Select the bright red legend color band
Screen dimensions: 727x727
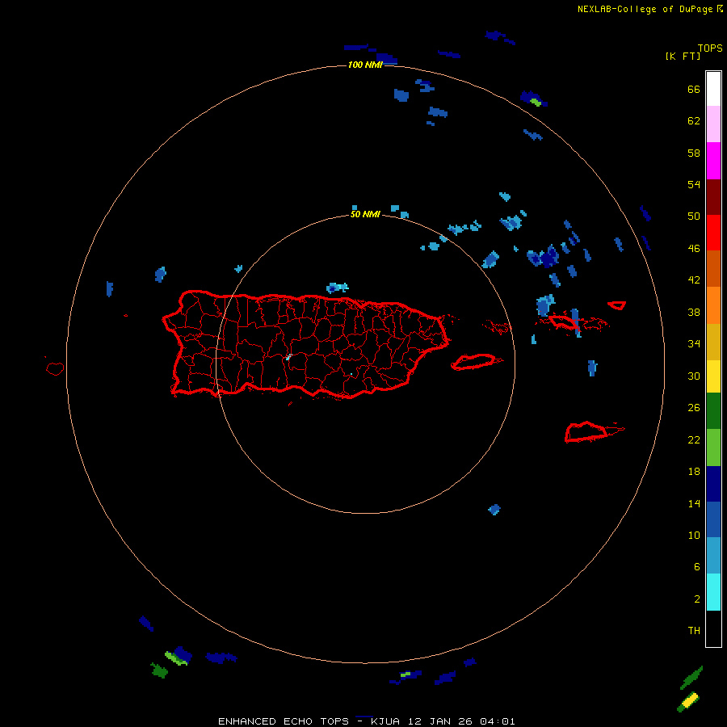click(x=713, y=233)
